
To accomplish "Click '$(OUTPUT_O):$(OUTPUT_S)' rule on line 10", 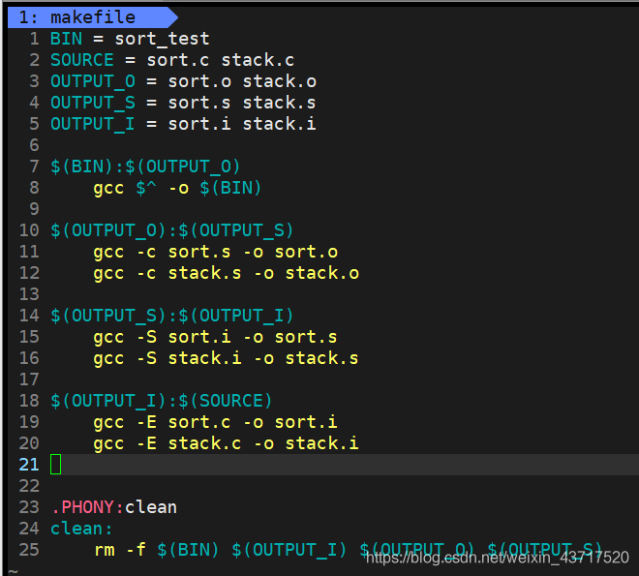I will coord(172,230).
